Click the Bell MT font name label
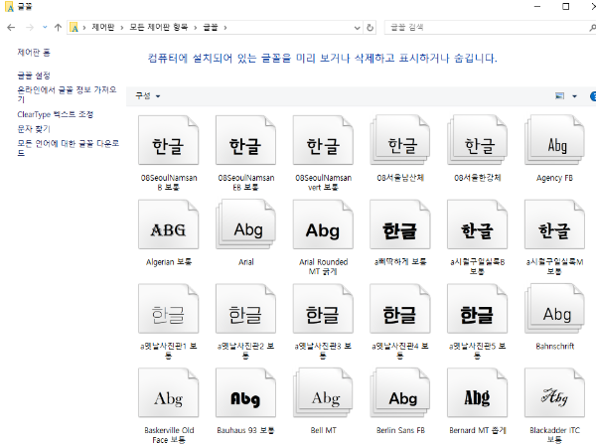The image size is (596, 444). pos(323,430)
